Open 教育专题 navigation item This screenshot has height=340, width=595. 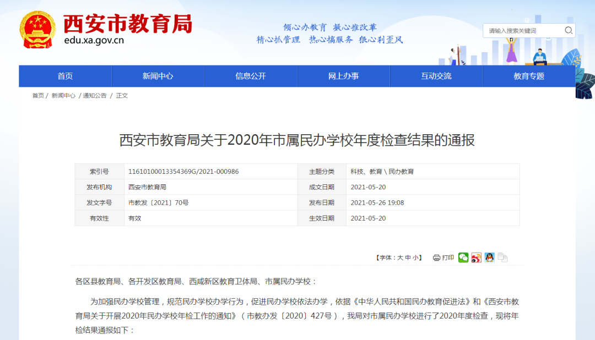(x=529, y=76)
